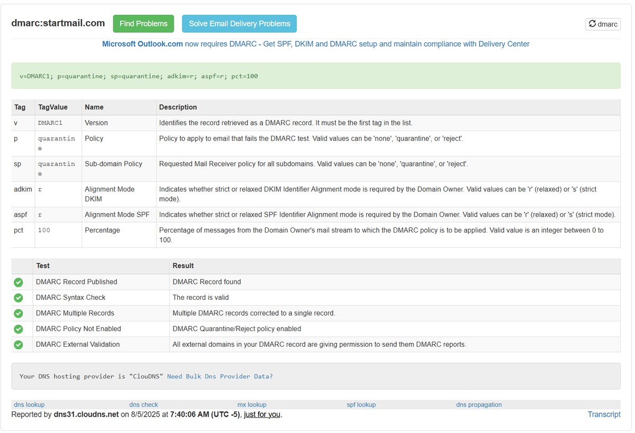The image size is (635, 433).
Task: Click the 'DMARC Record found' result
Action: click(x=207, y=282)
